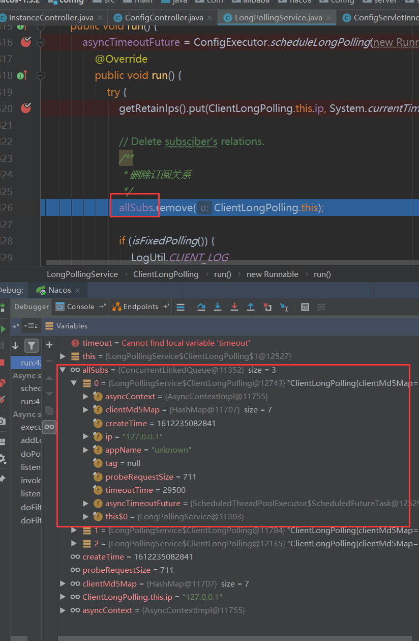
Task: Toggle the breakpoint on the getRetainIps line
Action: click(26, 108)
